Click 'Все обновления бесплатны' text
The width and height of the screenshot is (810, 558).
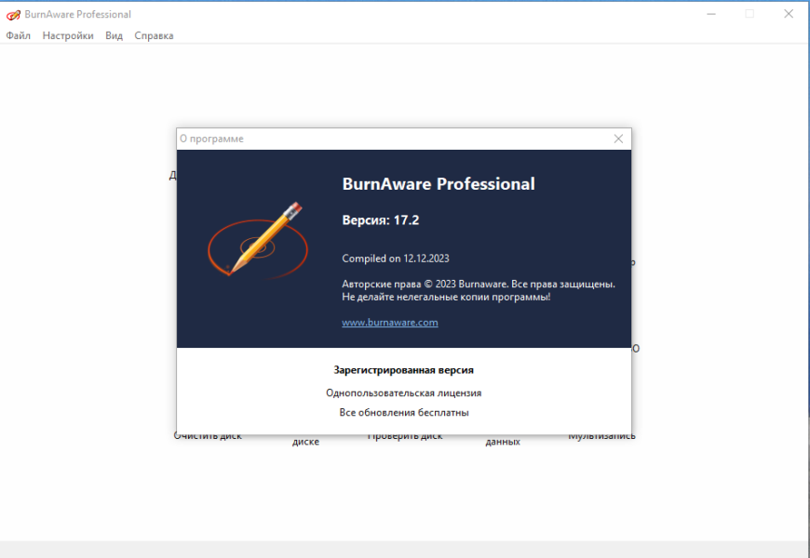403,412
